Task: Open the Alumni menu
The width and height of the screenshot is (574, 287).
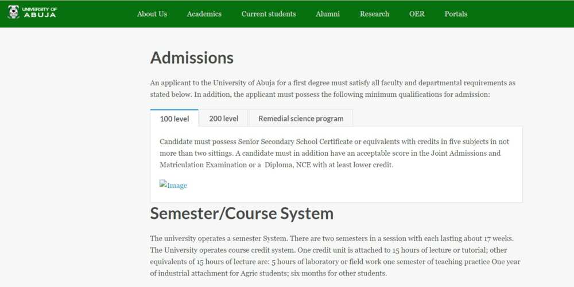Action: 328,14
